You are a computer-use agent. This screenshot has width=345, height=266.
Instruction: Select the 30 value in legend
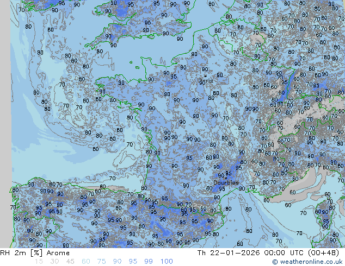(x=54, y=262)
